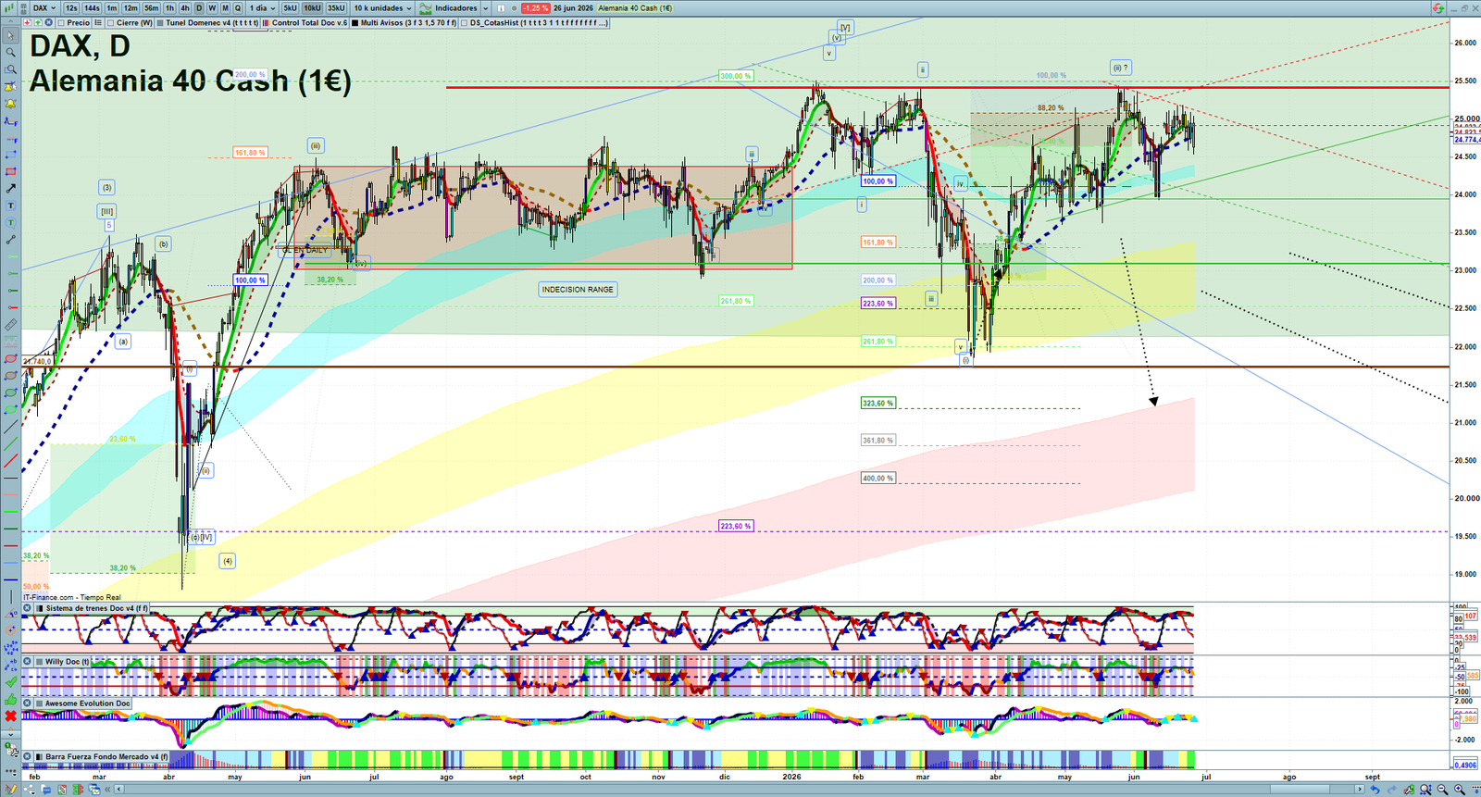The image size is (1481, 797).
Task: Close the Barra Fuerza Fondo Mercado panel
Action: pyautogui.click(x=28, y=756)
